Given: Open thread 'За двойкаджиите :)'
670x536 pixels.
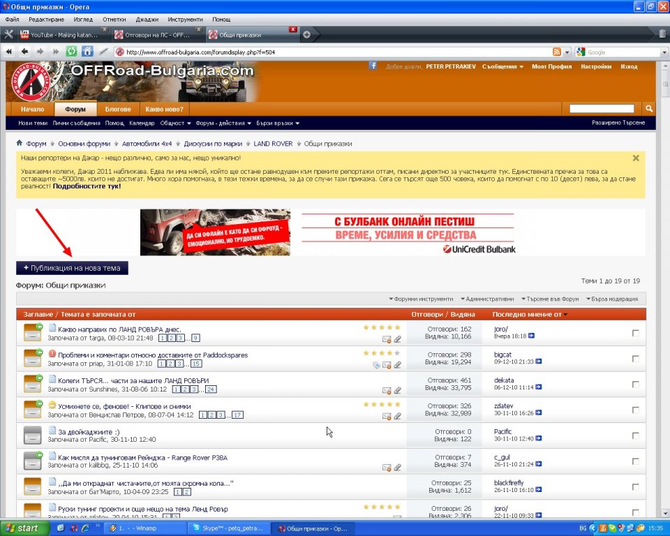Looking at the screenshot, I should point(89,432).
